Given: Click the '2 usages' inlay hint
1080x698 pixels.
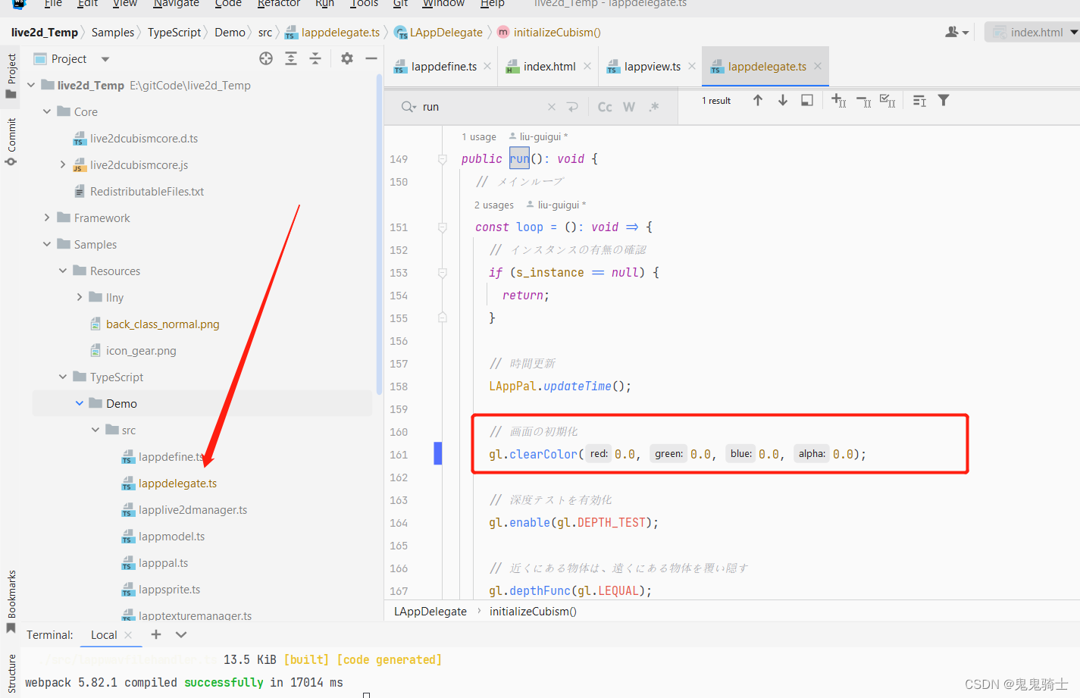Looking at the screenshot, I should point(493,205).
